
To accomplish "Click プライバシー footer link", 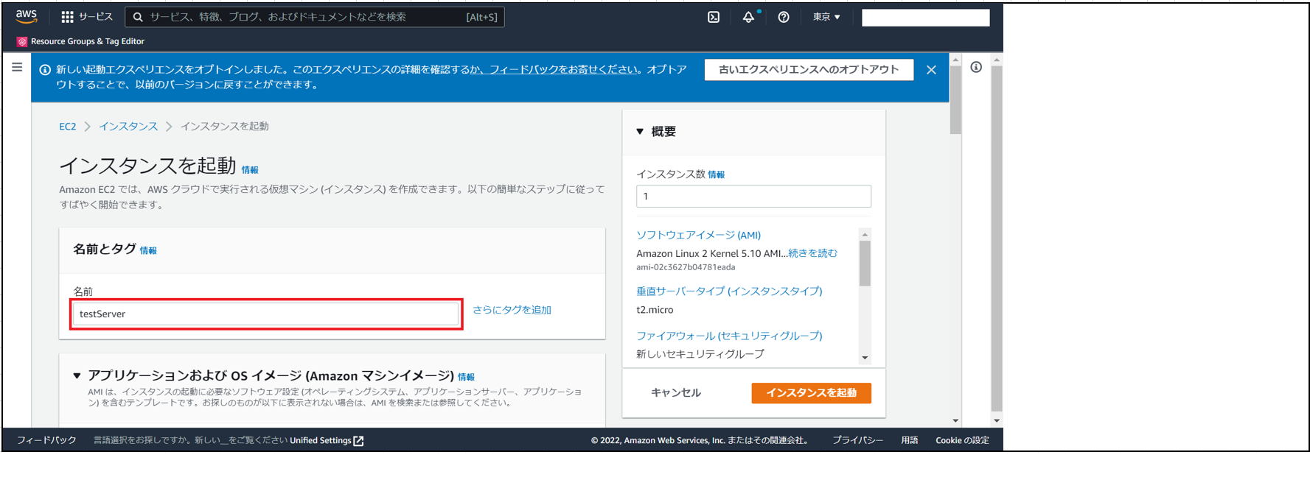I will (858, 440).
